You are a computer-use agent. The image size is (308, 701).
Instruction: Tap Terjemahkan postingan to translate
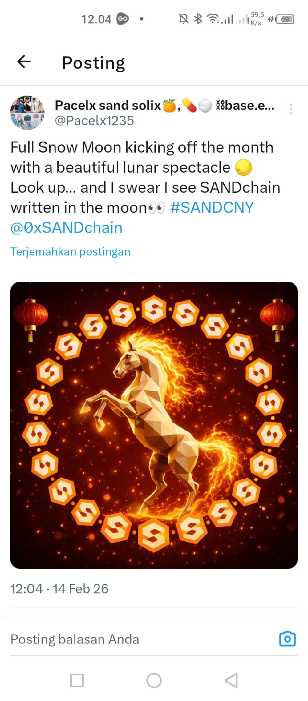70,252
